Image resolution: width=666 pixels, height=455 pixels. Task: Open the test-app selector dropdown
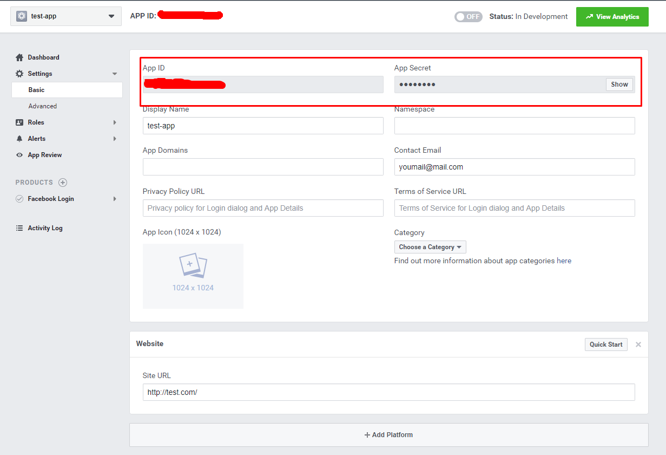(x=66, y=16)
